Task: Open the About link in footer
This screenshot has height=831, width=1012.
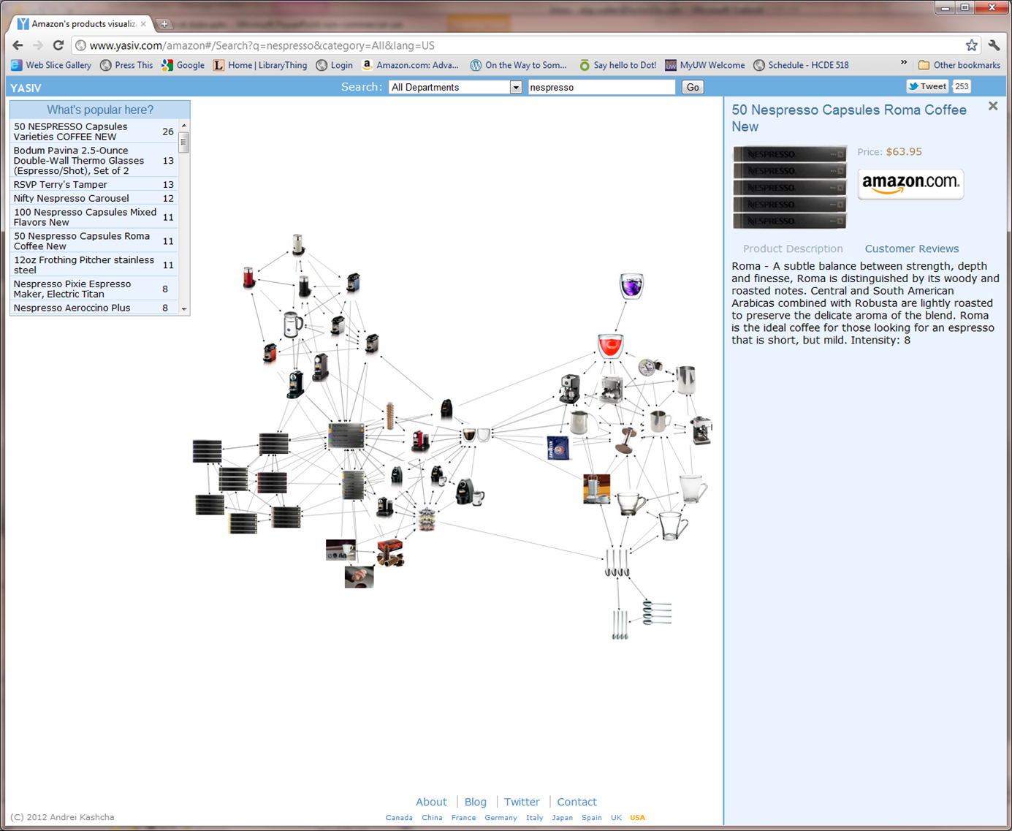Action: tap(431, 802)
